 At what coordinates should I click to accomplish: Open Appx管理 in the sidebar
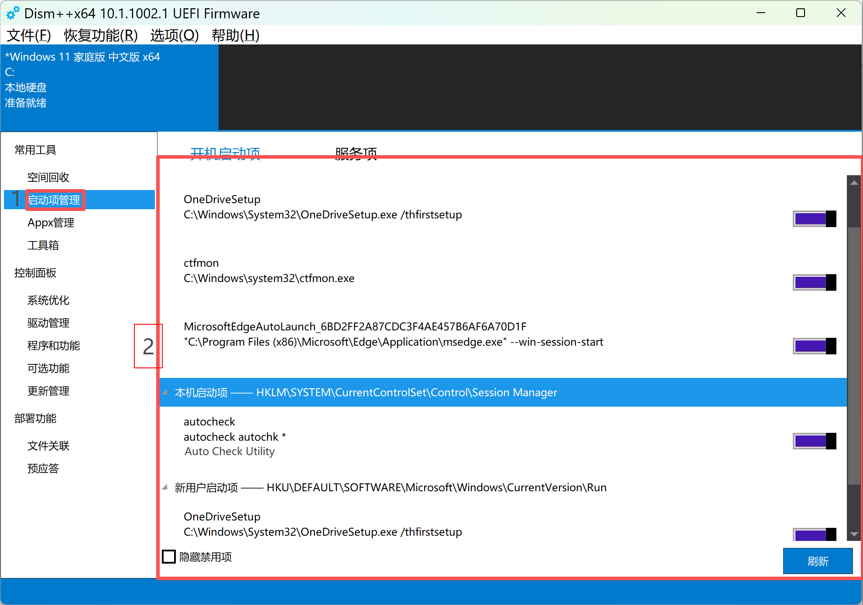51,223
